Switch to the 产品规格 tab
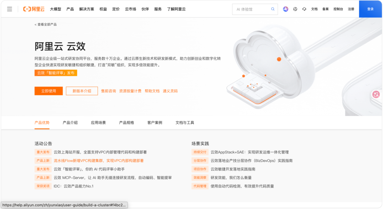The width and height of the screenshot is (383, 209). pyautogui.click(x=126, y=123)
